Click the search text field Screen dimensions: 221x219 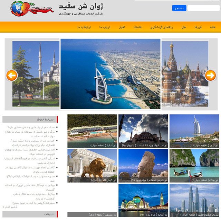pos(203,8)
